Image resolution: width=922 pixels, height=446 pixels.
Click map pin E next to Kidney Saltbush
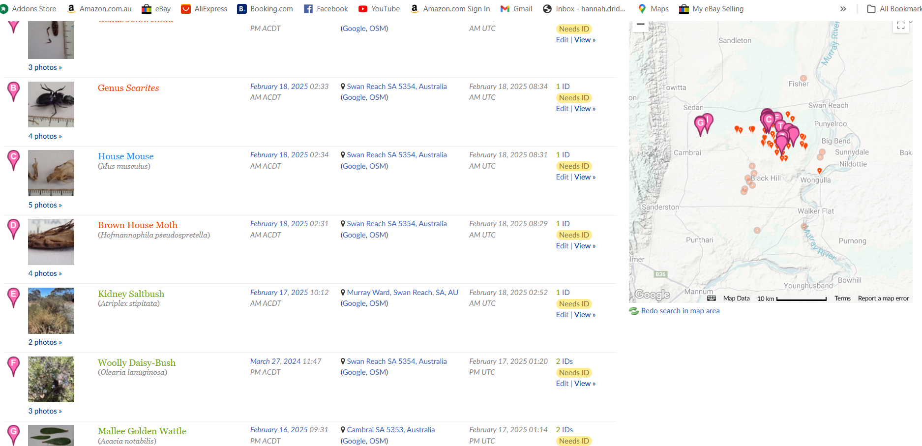[x=14, y=298]
